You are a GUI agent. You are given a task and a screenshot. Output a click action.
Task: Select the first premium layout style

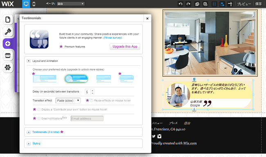point(45,79)
